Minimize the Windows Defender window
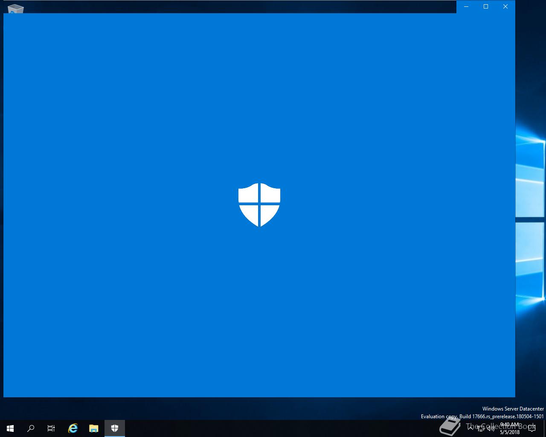Viewport: 546px width, 437px height. pyautogui.click(x=466, y=6)
